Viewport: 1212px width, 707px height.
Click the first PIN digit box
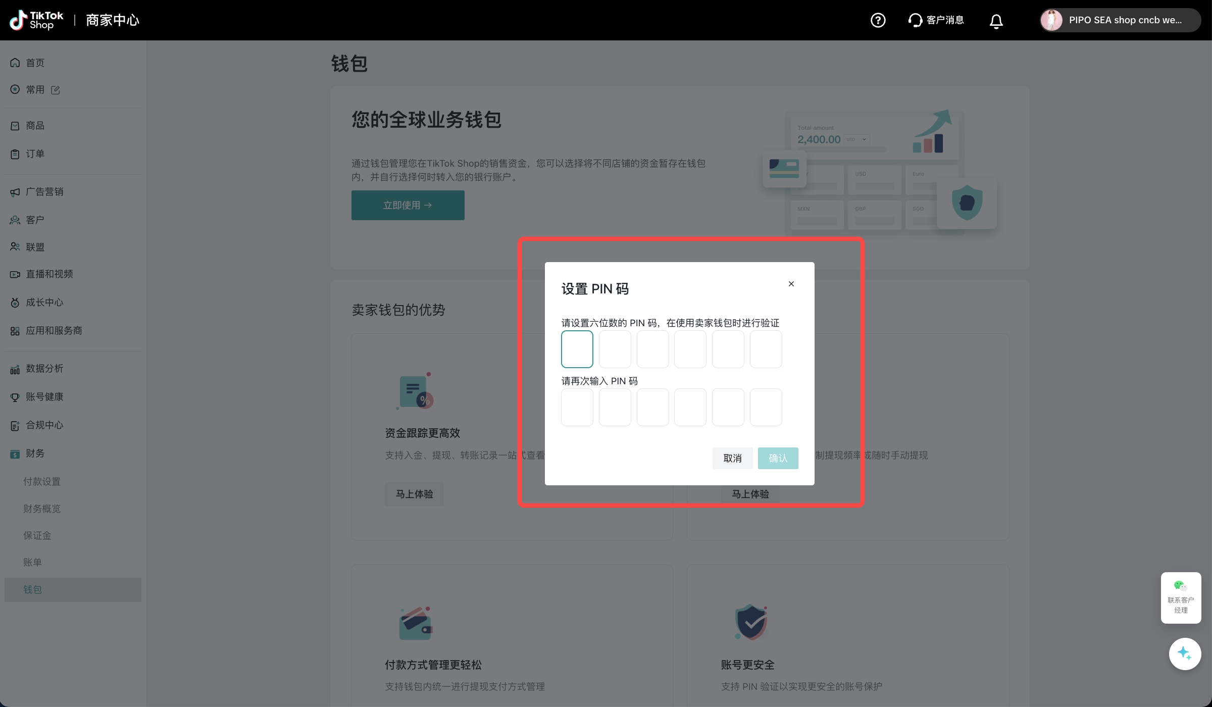point(577,349)
